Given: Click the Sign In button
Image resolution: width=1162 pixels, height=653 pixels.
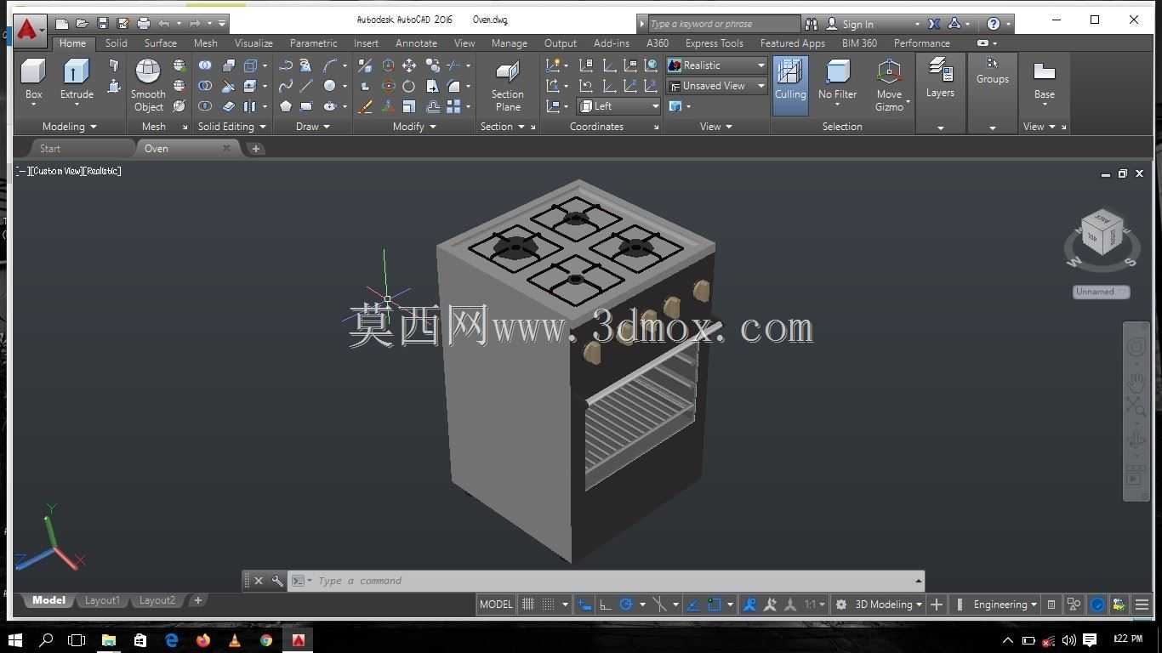Looking at the screenshot, I should pyautogui.click(x=850, y=24).
